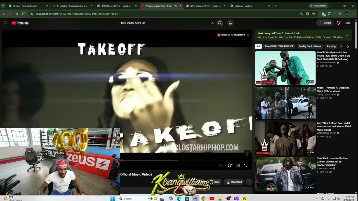The image size is (358, 201).
Task: Save the video to a playlist
Action: [x=215, y=182]
